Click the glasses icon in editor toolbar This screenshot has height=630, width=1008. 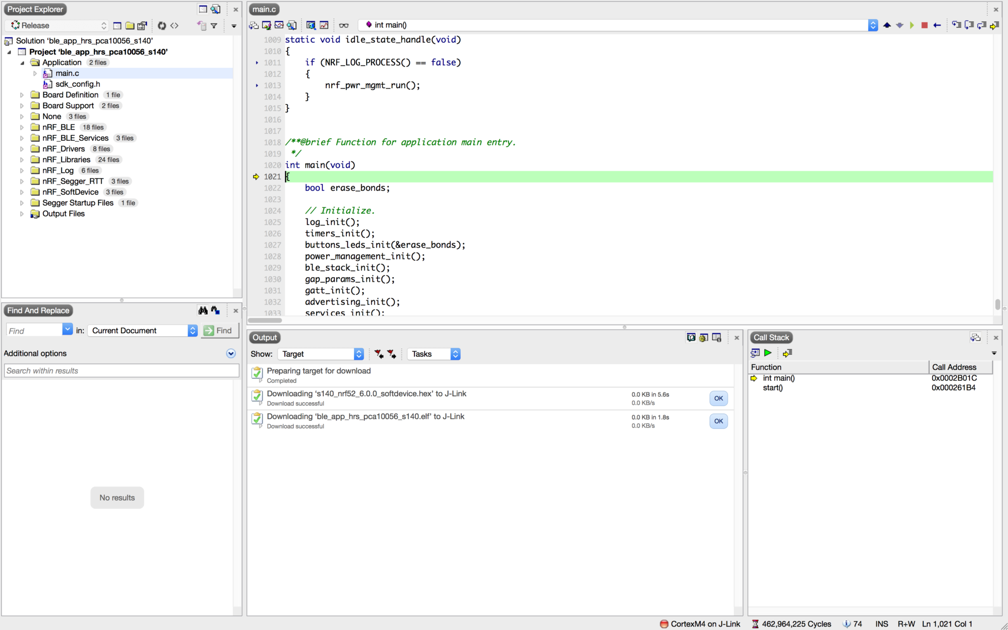coord(344,25)
